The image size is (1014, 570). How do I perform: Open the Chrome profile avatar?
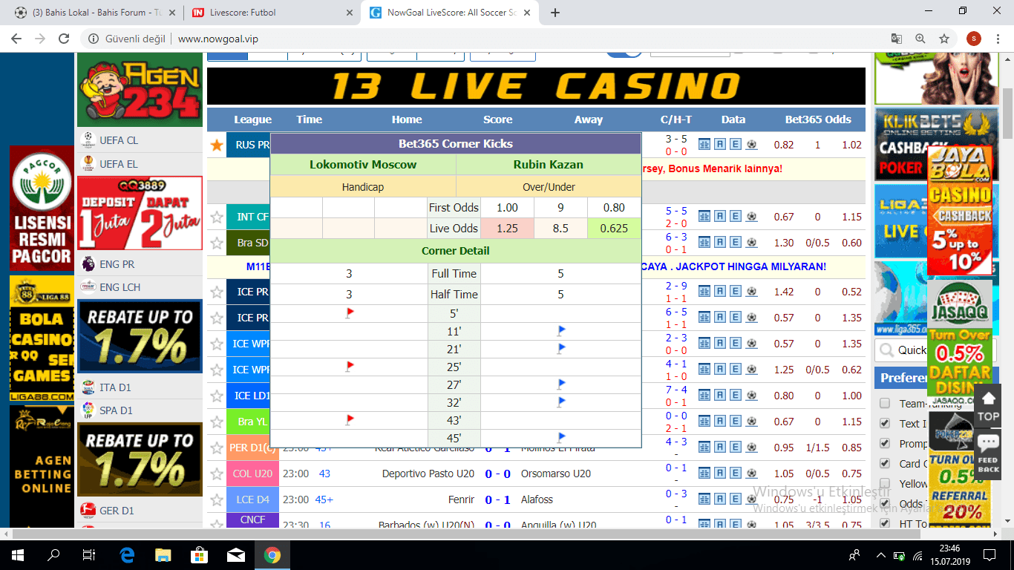974,39
